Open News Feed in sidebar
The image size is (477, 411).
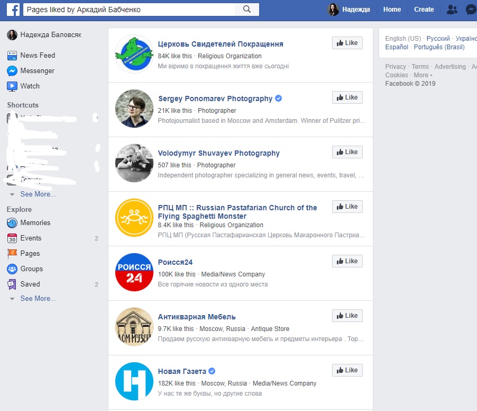coord(38,56)
